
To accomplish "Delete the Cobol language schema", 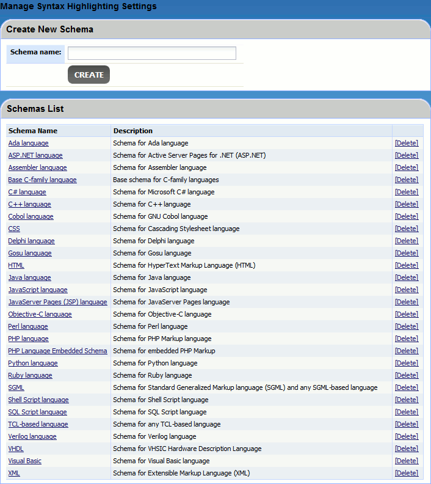I will 407,216.
